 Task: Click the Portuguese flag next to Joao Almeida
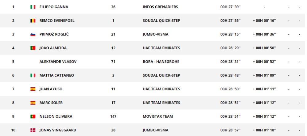33,48
